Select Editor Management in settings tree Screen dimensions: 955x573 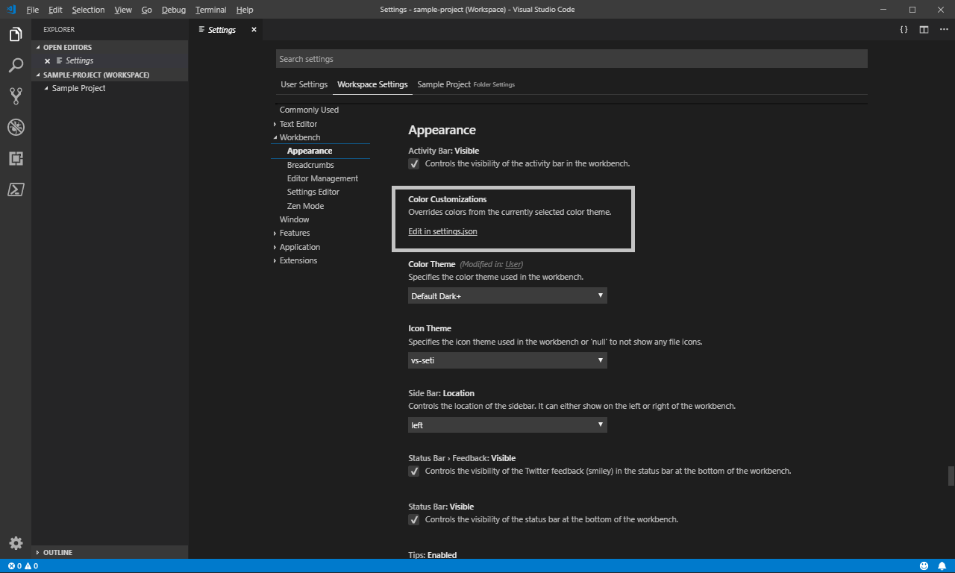322,178
